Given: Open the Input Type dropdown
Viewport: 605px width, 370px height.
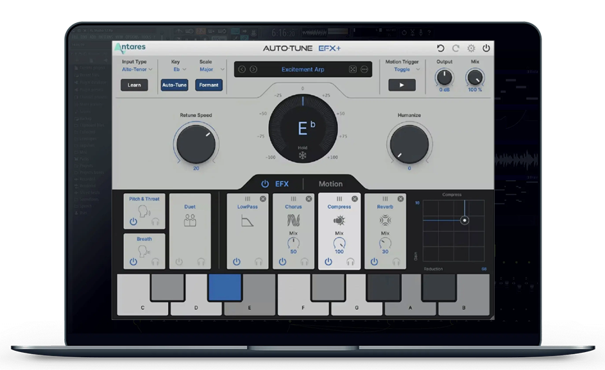Looking at the screenshot, I should point(137,69).
